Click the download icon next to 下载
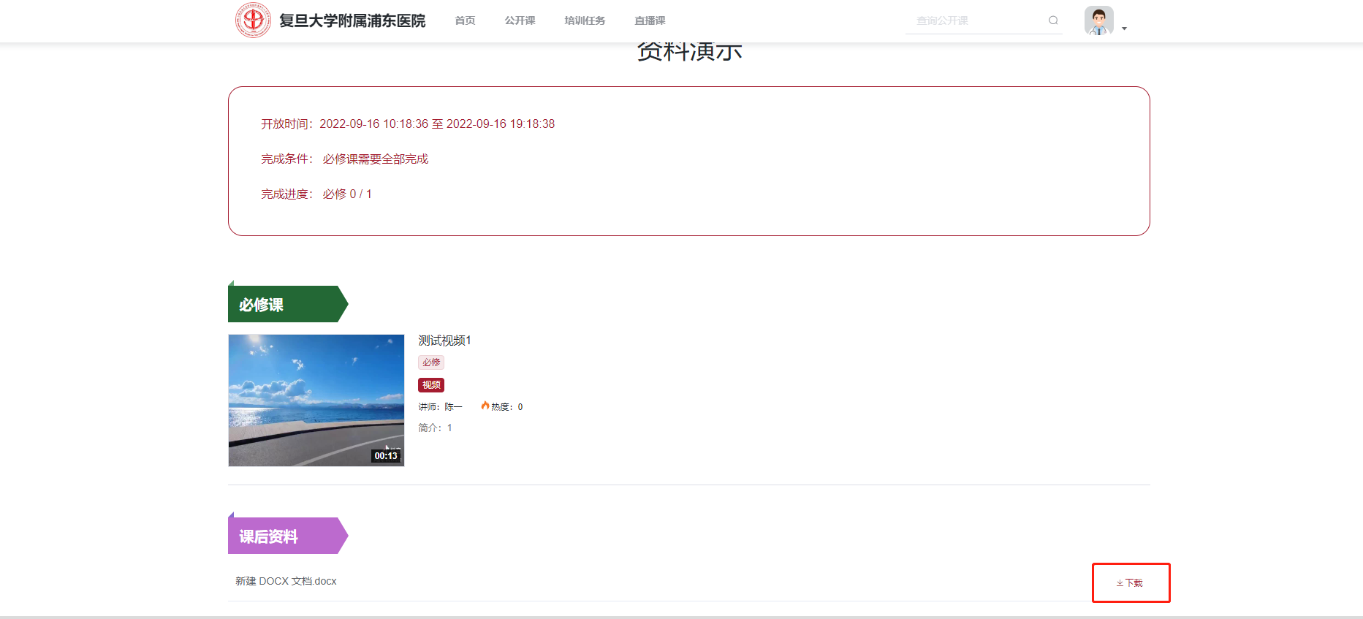This screenshot has height=619, width=1363. tap(1120, 583)
